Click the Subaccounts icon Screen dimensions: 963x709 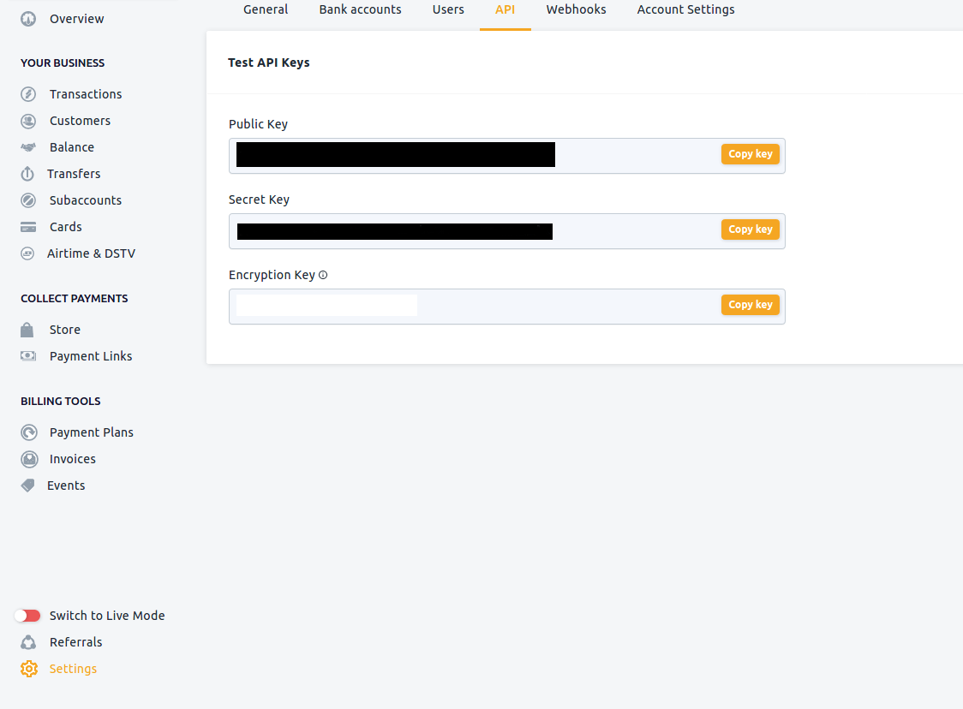click(28, 200)
